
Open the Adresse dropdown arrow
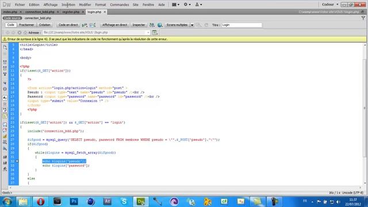coord(148,32)
